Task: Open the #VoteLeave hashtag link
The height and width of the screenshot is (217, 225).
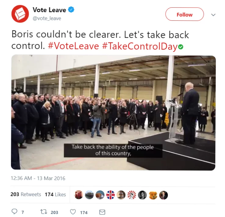Action: point(73,46)
